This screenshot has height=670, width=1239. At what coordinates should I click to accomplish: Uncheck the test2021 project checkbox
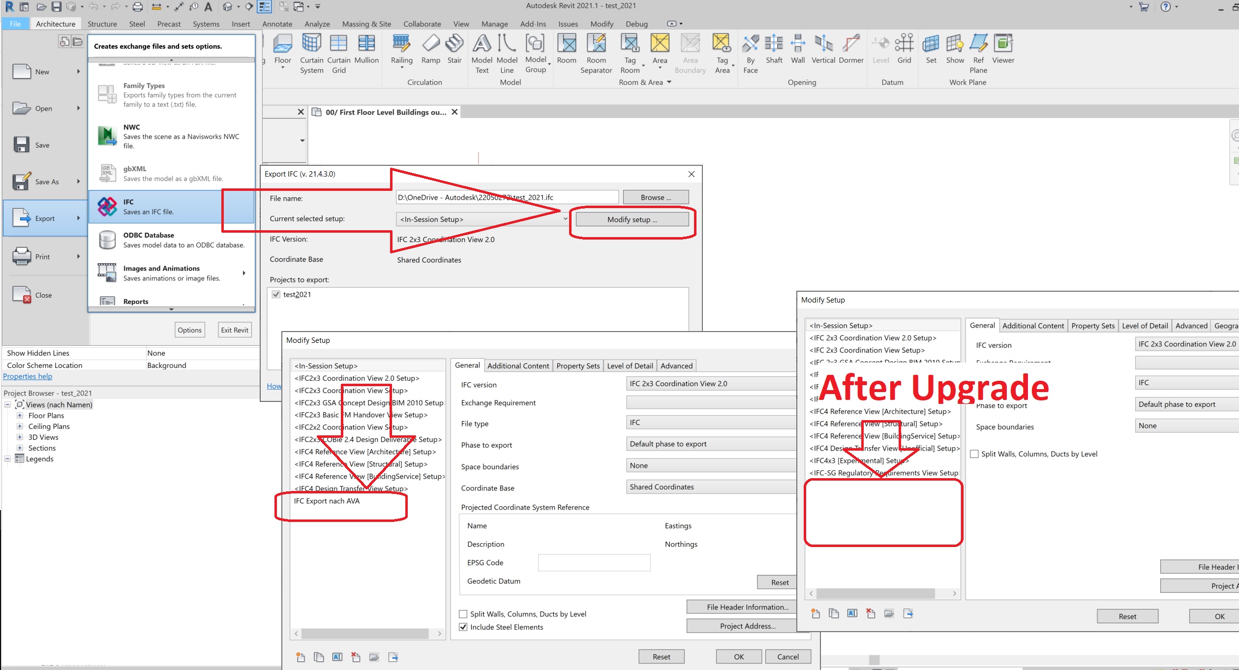coord(276,294)
